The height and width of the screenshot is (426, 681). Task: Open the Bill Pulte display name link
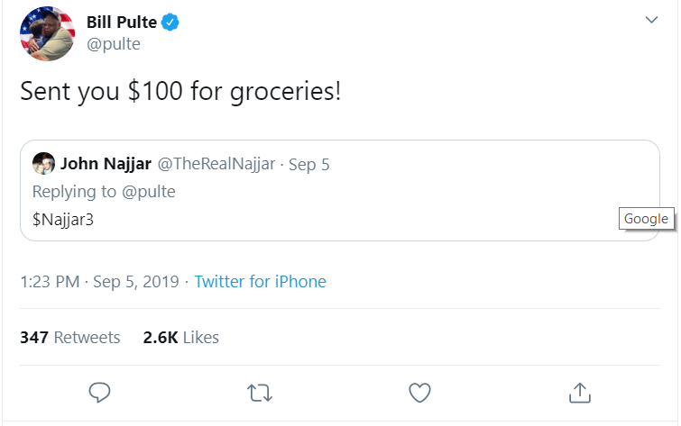click(121, 22)
